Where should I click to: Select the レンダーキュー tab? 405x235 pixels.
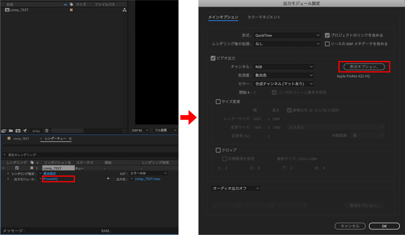click(55, 138)
